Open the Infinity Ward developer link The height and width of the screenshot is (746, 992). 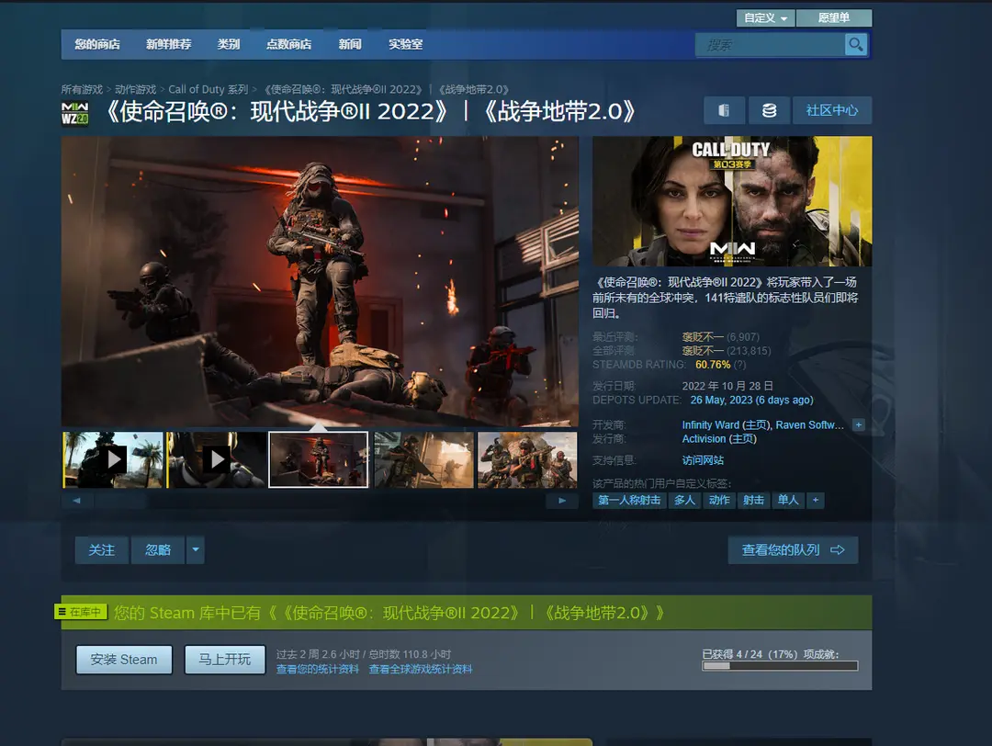710,425
